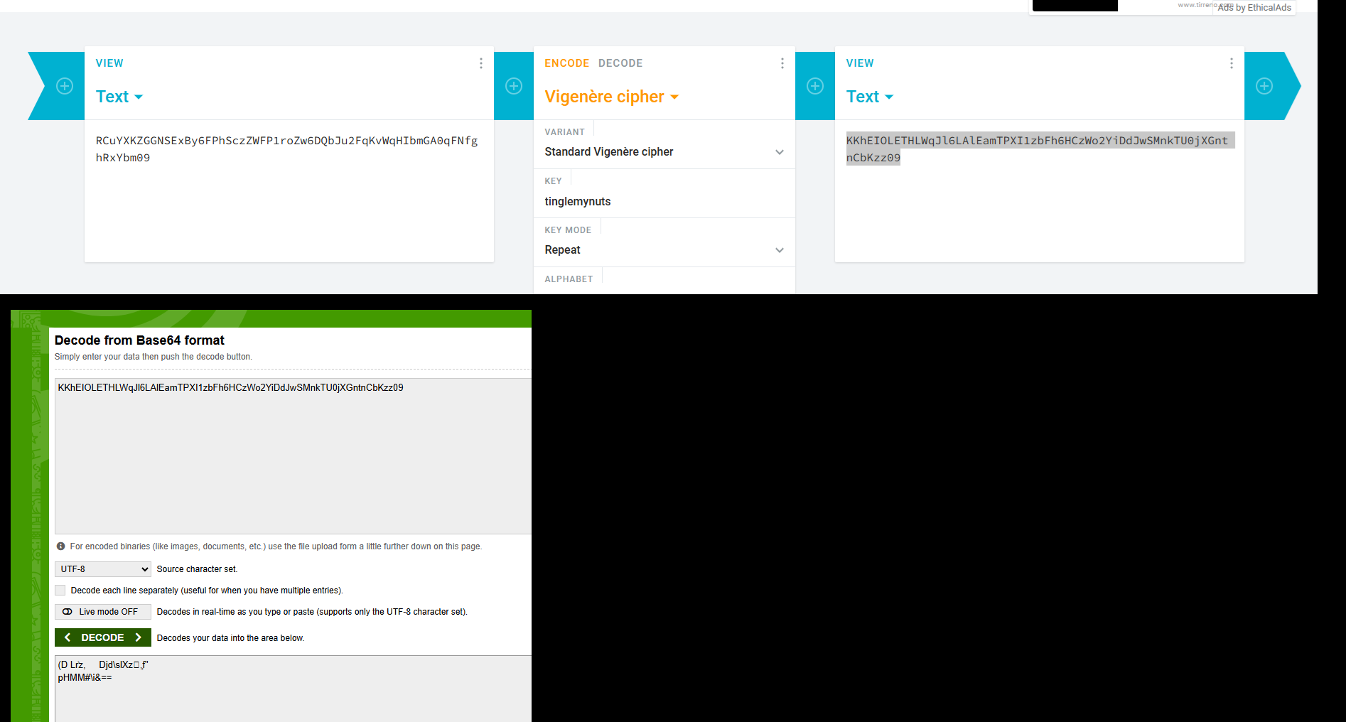The image size is (1346, 722).
Task: Click the KEY label above tinglemynuts
Action: click(554, 181)
